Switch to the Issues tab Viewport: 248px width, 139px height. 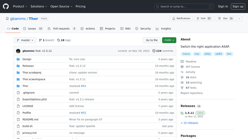tap(33, 29)
